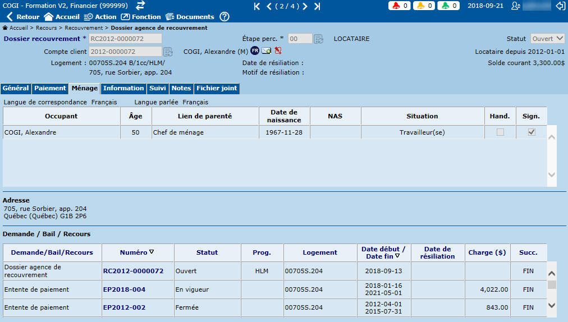Switch to the Paiement tab
The image size is (568, 322).
[x=50, y=89]
